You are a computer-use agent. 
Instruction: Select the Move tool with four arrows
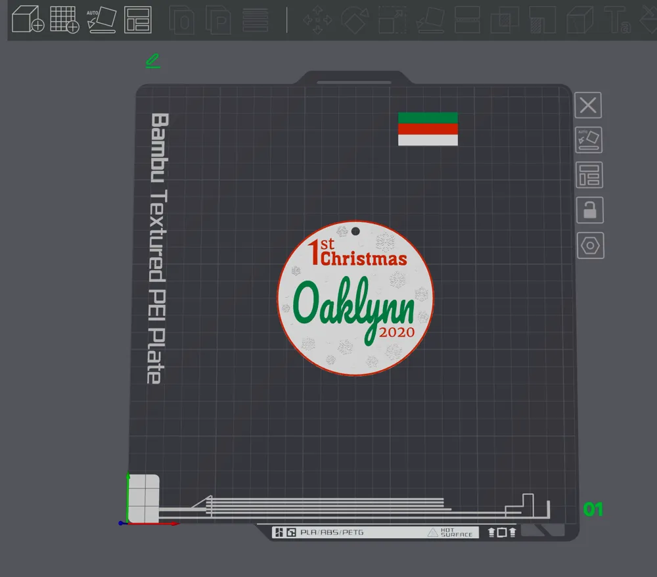tap(317, 20)
